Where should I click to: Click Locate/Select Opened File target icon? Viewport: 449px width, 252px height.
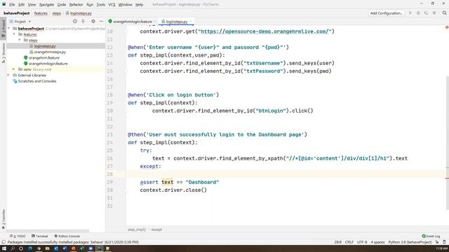(75, 22)
